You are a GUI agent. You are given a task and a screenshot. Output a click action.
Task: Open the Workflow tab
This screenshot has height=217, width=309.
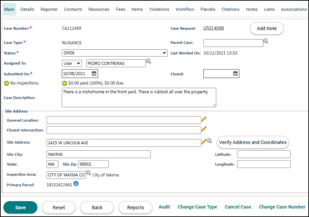tap(185, 9)
